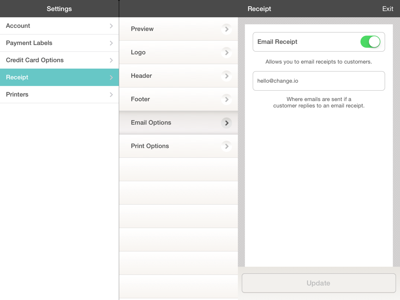Open Payment Labels settings
The height and width of the screenshot is (300, 400).
(59, 43)
